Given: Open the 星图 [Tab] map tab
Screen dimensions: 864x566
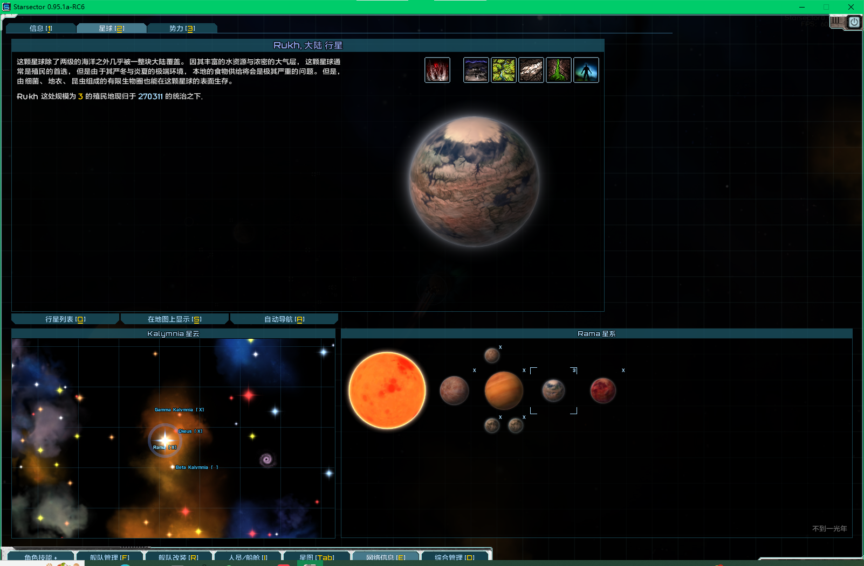Looking at the screenshot, I should [317, 557].
